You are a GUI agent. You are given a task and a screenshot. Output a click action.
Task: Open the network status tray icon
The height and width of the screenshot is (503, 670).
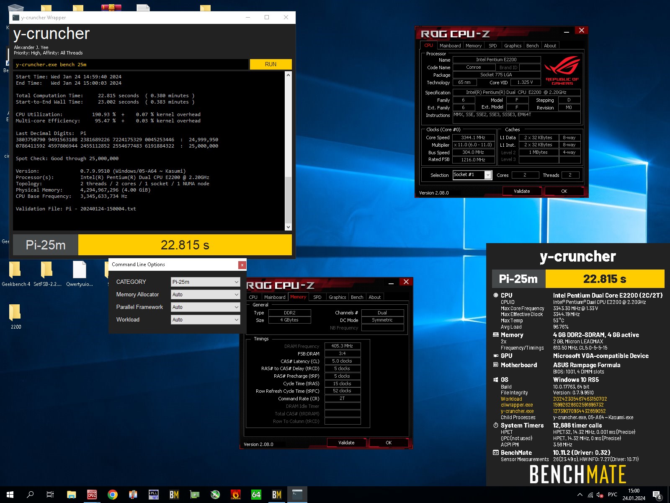590,495
